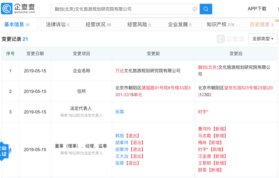Switch to the 基本信息 tab

tap(17, 24)
